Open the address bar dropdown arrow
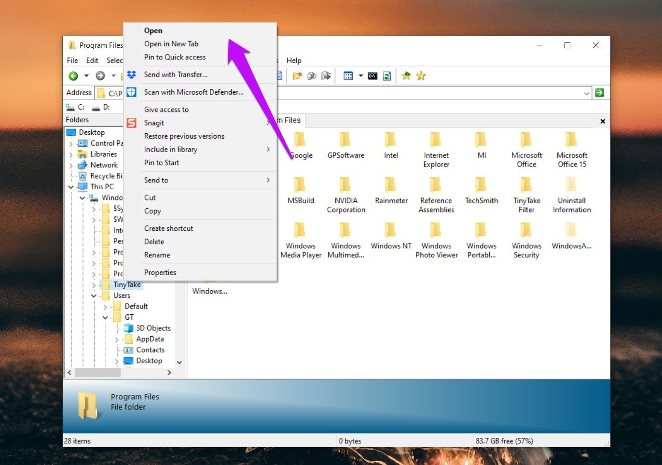The width and height of the screenshot is (662, 465). pos(587,93)
